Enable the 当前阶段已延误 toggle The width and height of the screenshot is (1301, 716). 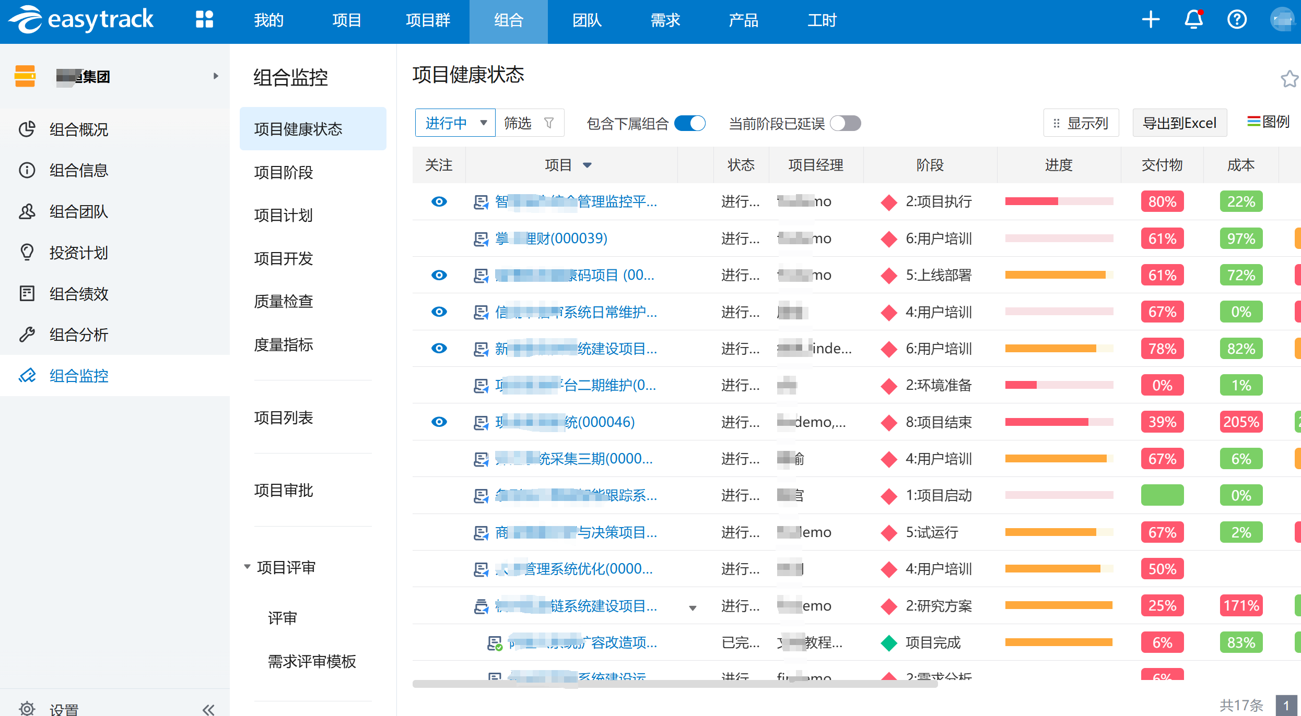coord(846,123)
